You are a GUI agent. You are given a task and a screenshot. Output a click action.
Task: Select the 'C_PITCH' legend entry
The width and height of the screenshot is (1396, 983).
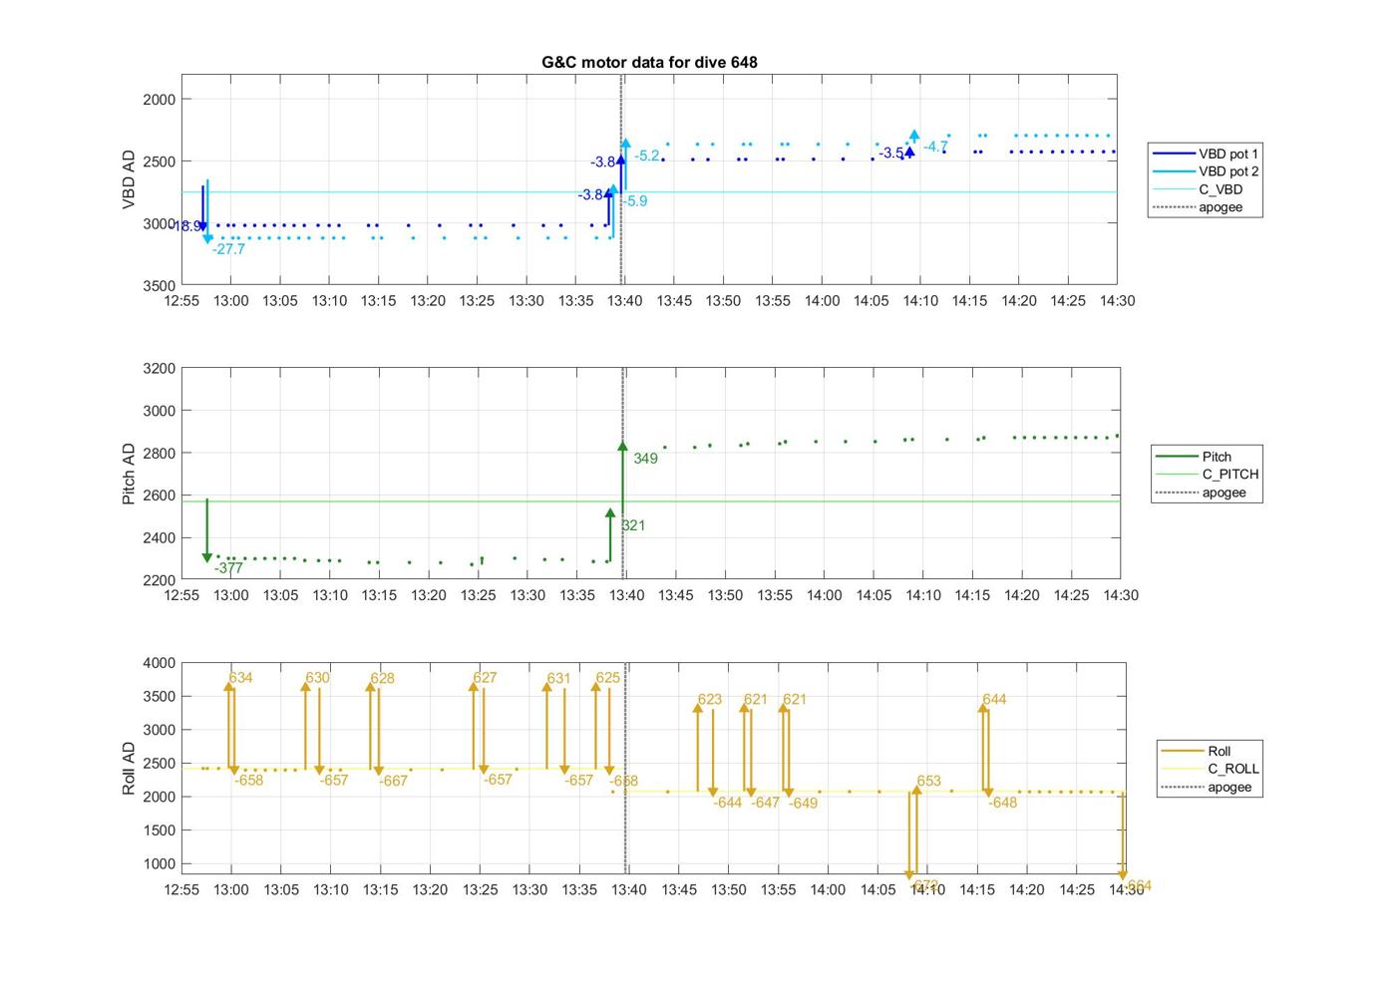1208,475
